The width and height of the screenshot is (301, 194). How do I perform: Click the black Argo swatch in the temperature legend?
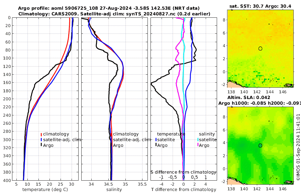click(41, 145)
